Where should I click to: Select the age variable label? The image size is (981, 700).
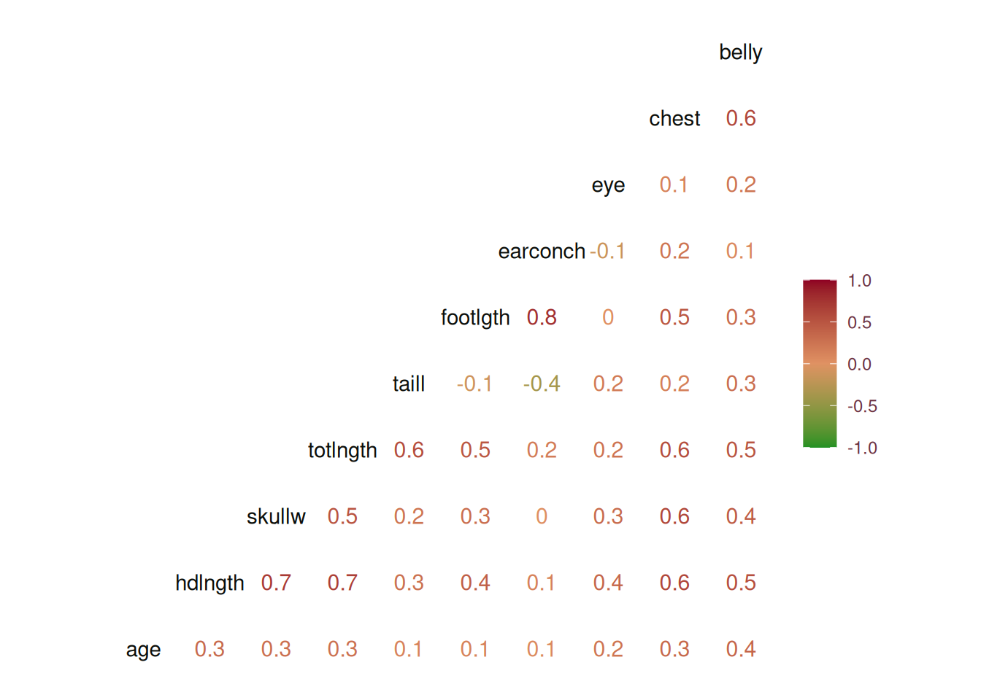[x=143, y=650]
